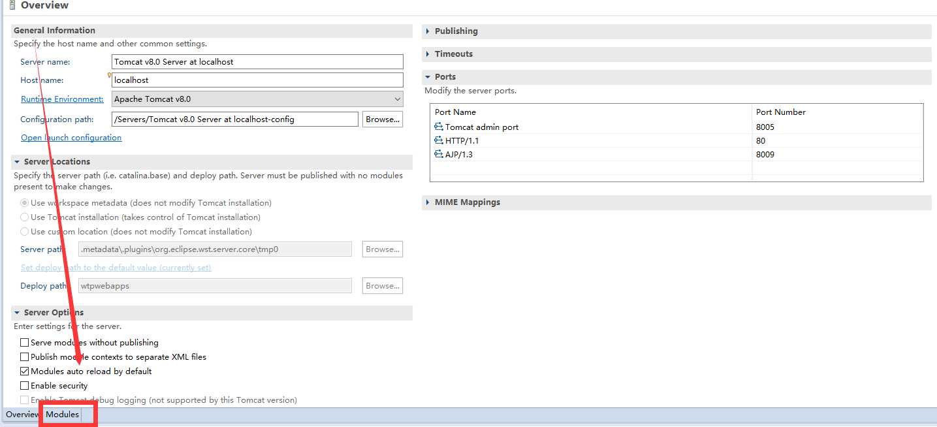This screenshot has height=427, width=937.
Task: Open launch configuration link
Action: click(x=71, y=137)
